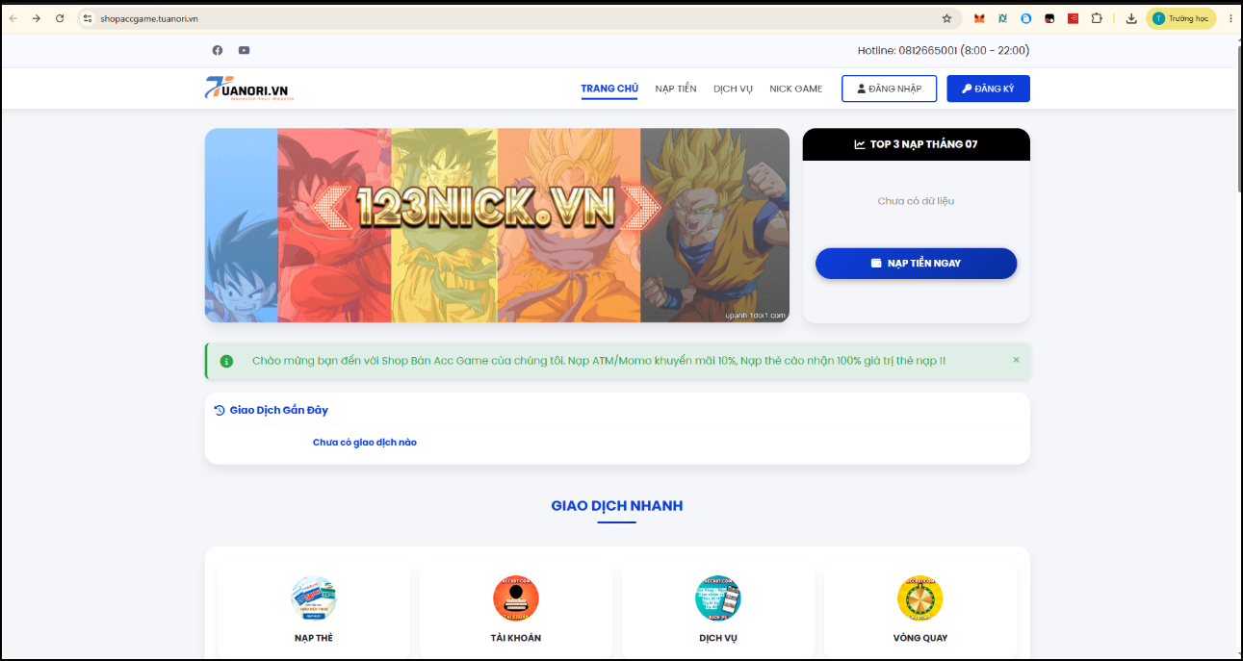Viewport: 1243px width, 661px height.
Task: Reload the page
Action: coord(60,18)
